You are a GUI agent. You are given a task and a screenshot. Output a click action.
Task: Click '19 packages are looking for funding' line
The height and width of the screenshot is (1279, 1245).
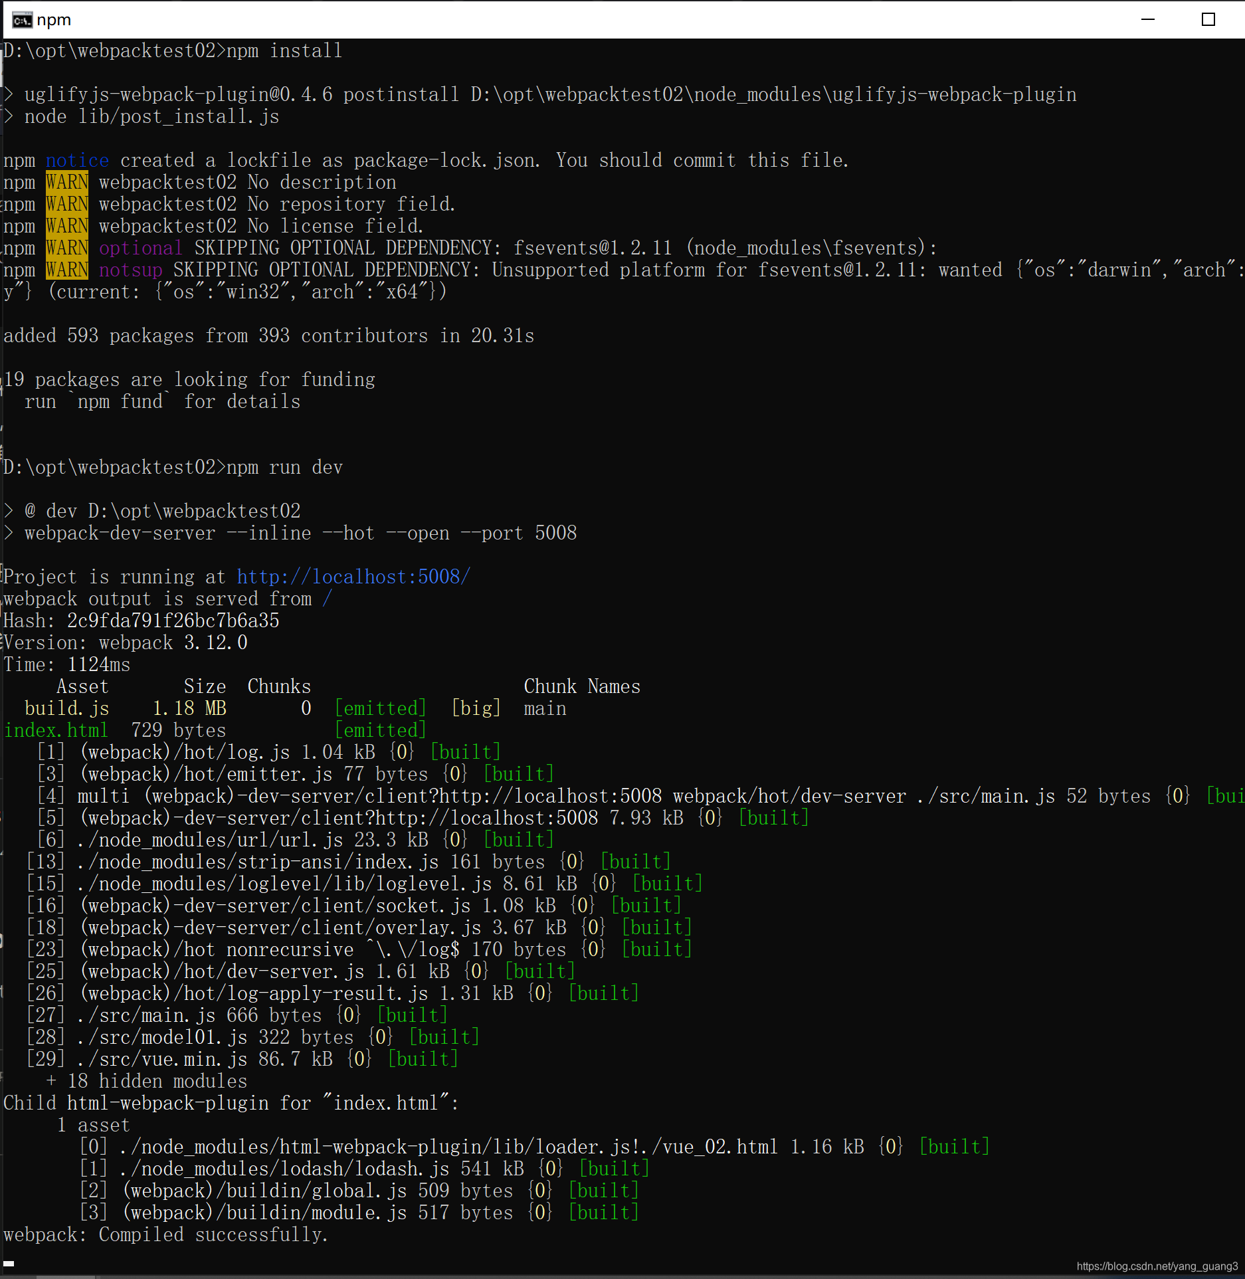[x=189, y=379]
